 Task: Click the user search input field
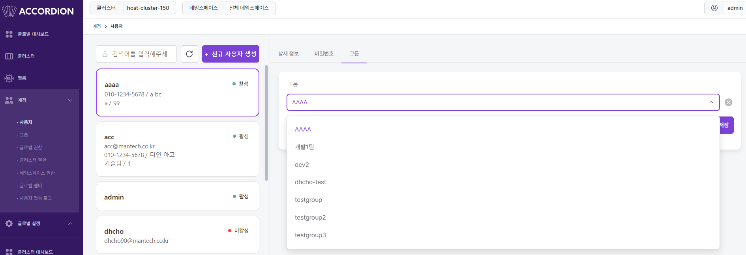coord(137,54)
